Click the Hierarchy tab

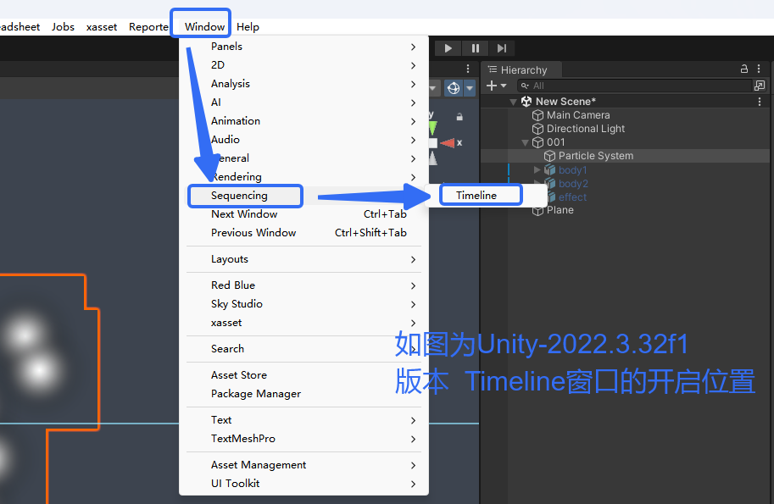point(521,69)
